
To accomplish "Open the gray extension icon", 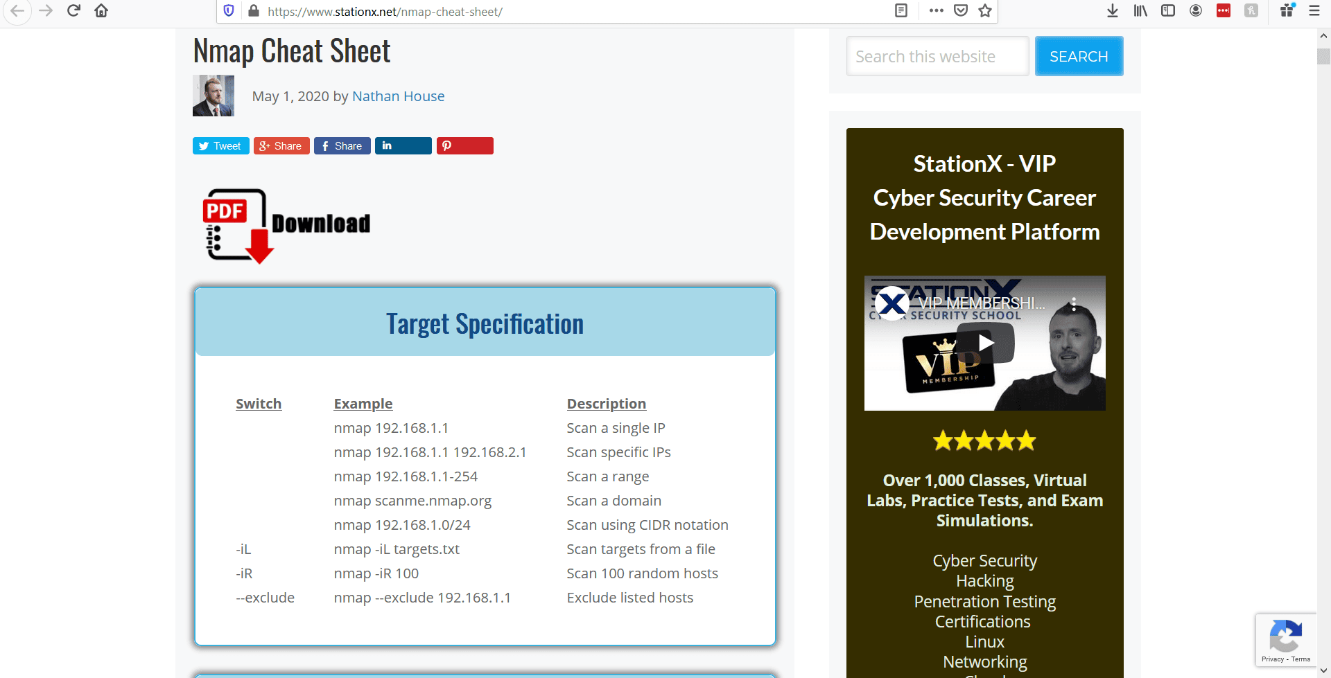I will click(x=1251, y=11).
